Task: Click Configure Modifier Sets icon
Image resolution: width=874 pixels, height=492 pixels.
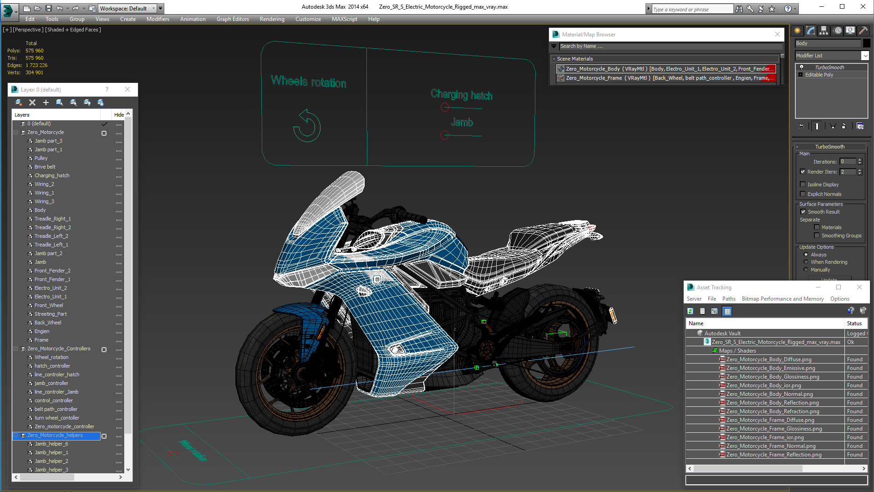Action: coord(860,126)
